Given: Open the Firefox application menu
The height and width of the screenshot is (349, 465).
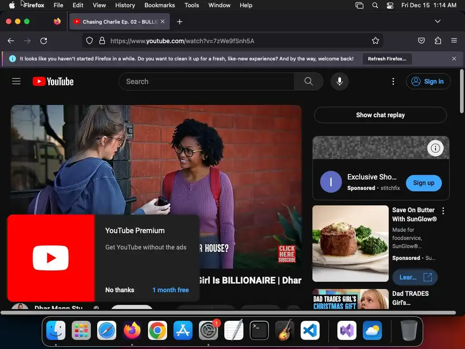Looking at the screenshot, I should [x=454, y=40].
